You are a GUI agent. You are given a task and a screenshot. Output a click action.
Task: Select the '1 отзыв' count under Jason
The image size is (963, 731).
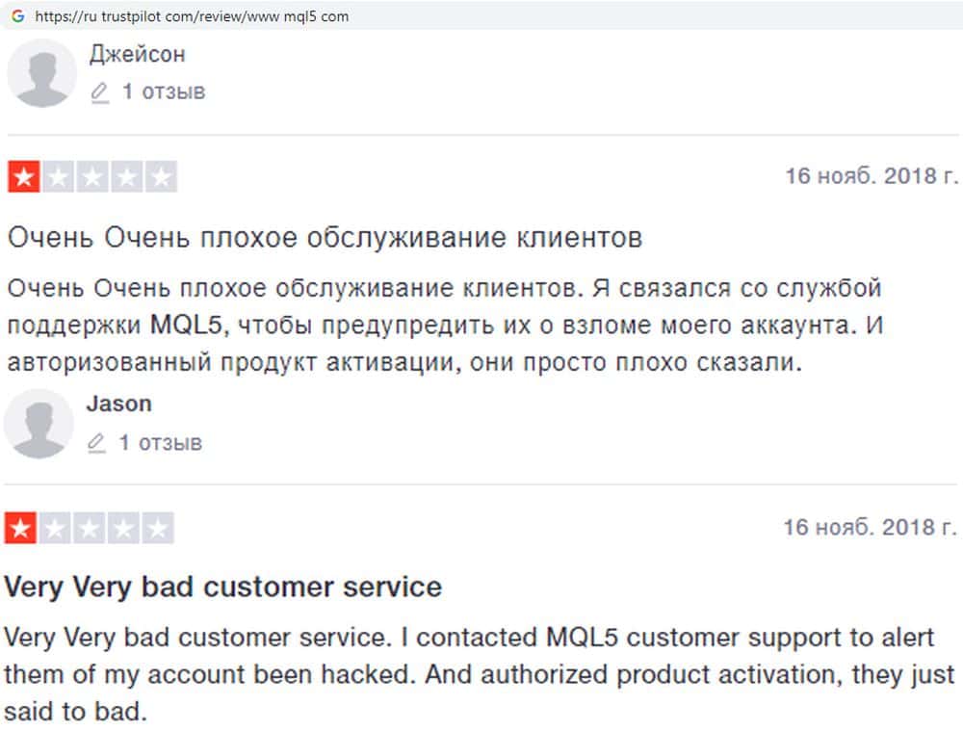(x=160, y=443)
